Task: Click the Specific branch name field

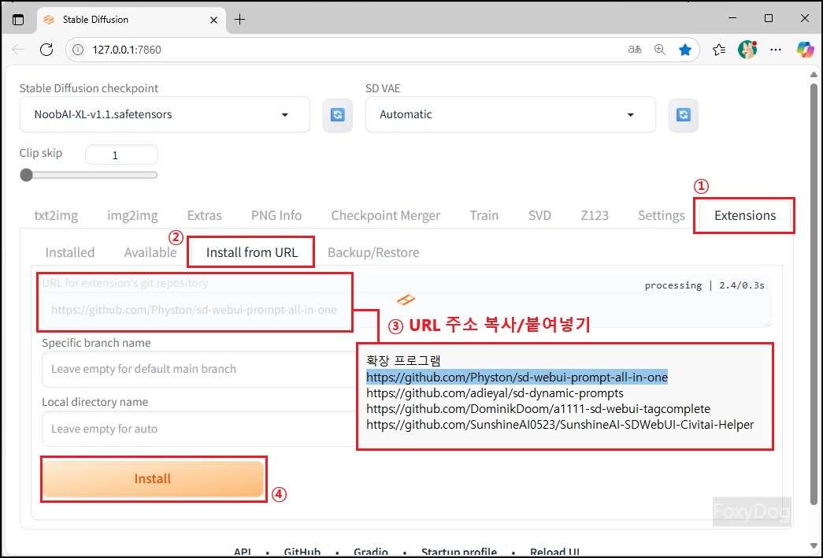Action: 199,369
